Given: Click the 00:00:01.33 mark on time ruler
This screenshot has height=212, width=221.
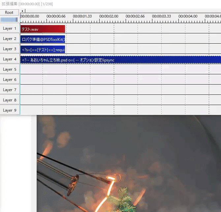Looking at the screenshot, I should pyautogui.click(x=82, y=16).
